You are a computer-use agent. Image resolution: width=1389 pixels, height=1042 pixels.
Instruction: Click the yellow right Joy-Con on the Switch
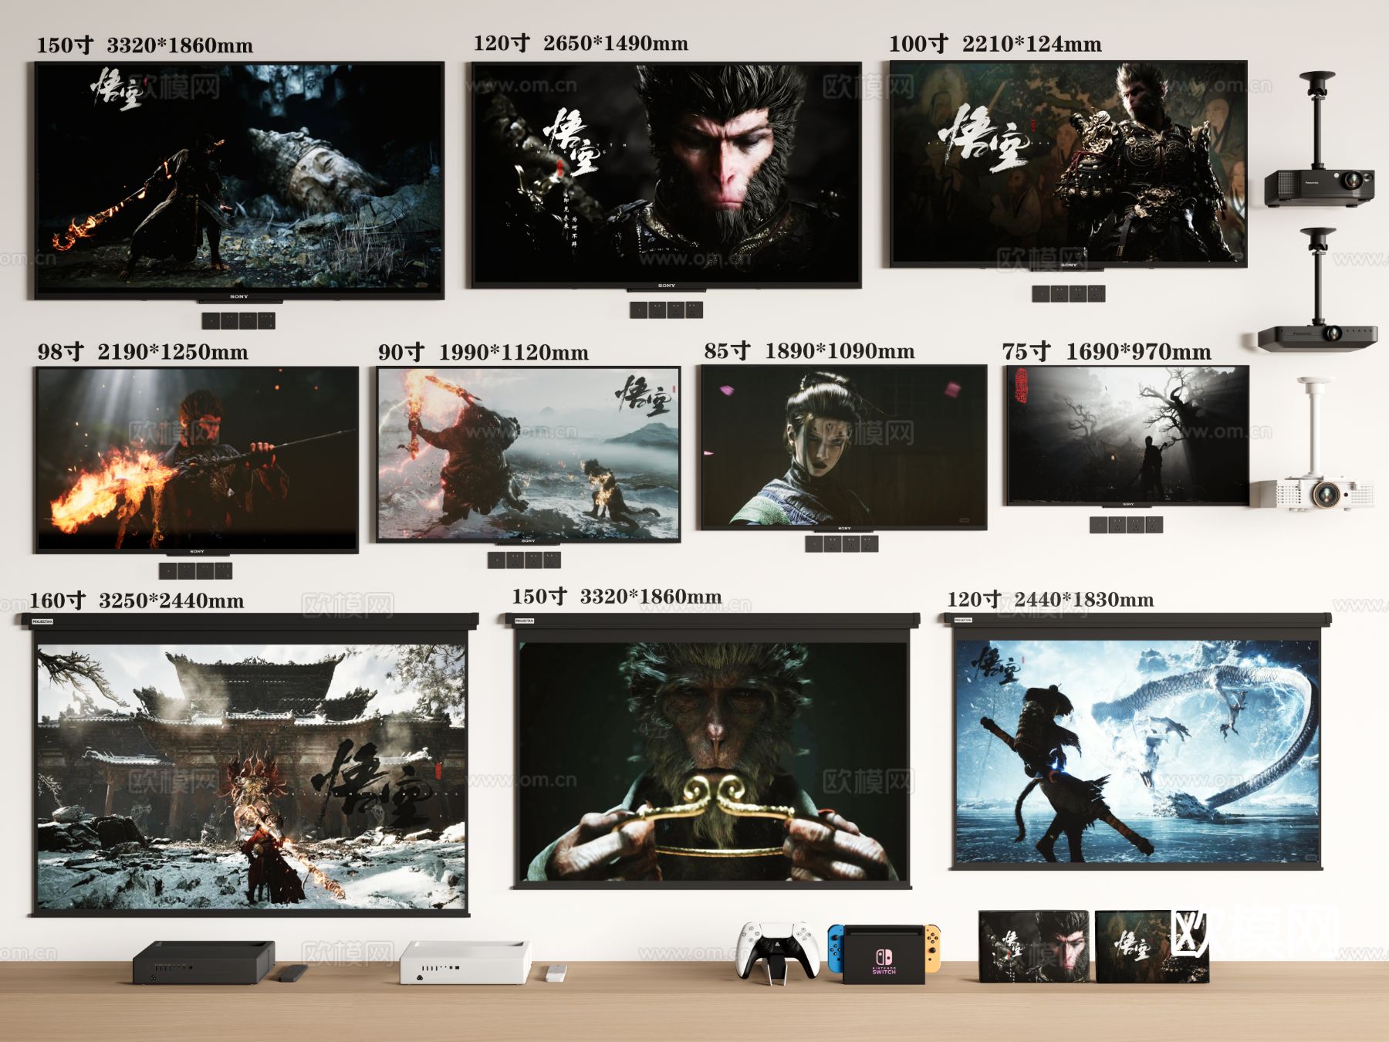[932, 947]
